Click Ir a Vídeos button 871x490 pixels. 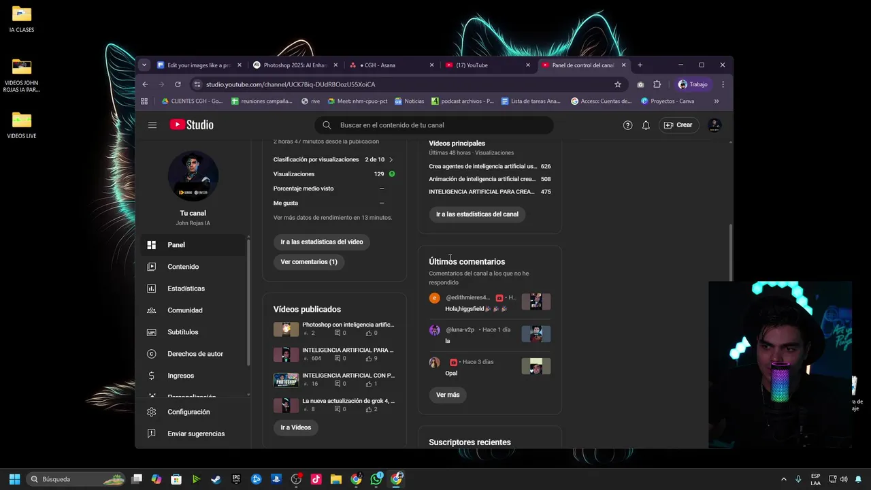pyautogui.click(x=296, y=427)
